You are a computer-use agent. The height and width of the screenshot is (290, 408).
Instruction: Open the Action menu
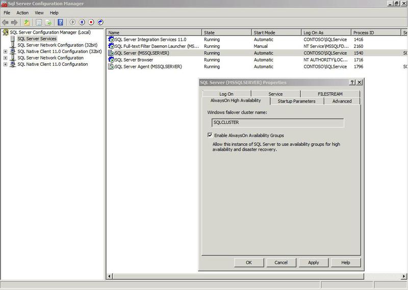pyautogui.click(x=22, y=13)
